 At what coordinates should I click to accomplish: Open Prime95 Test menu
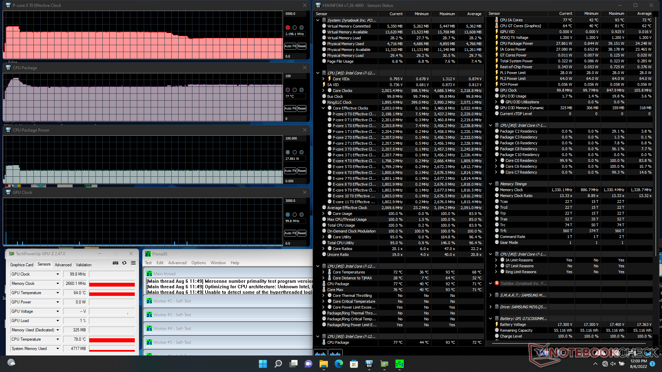tap(148, 263)
